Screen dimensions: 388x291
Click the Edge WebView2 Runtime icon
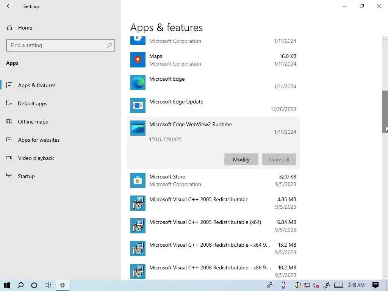coord(138,128)
